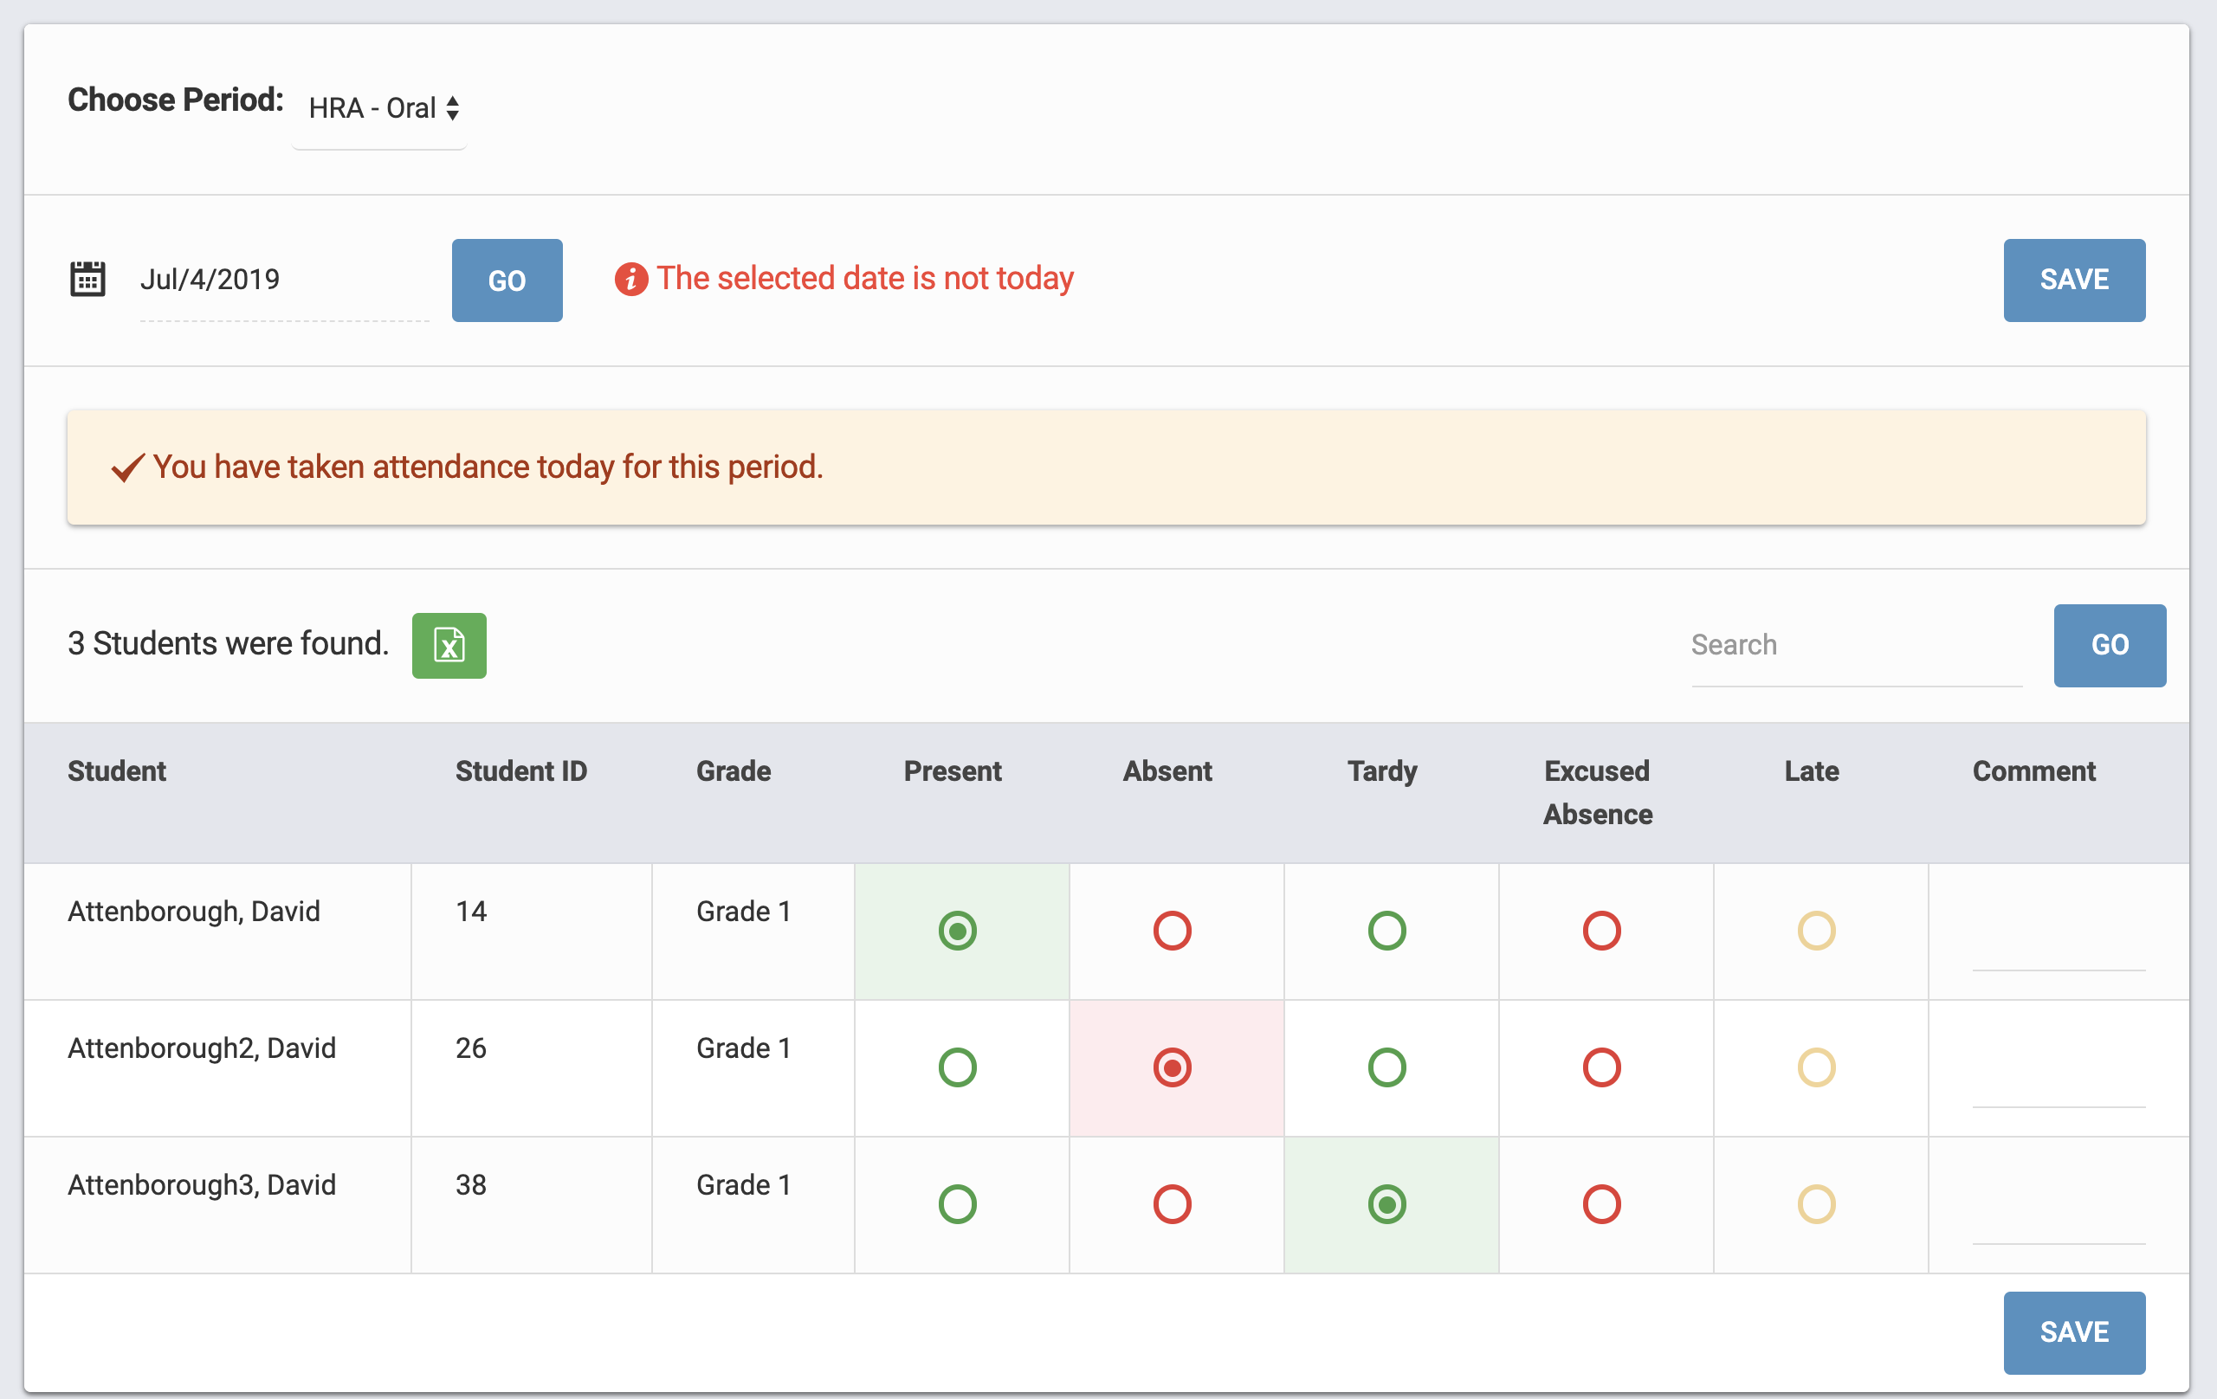Mark Attenborough2, David as Present

click(959, 1067)
